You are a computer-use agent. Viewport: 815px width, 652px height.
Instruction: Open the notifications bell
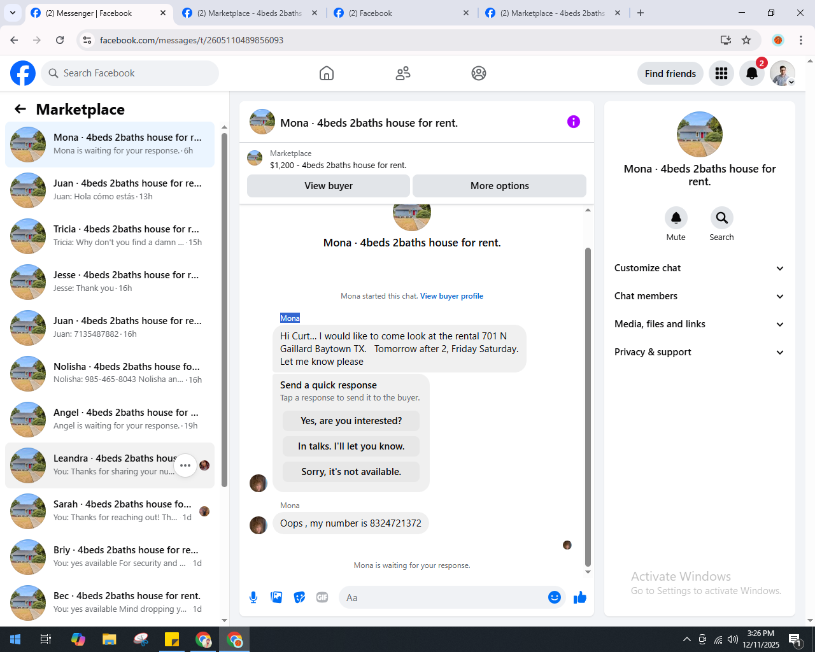(x=752, y=73)
